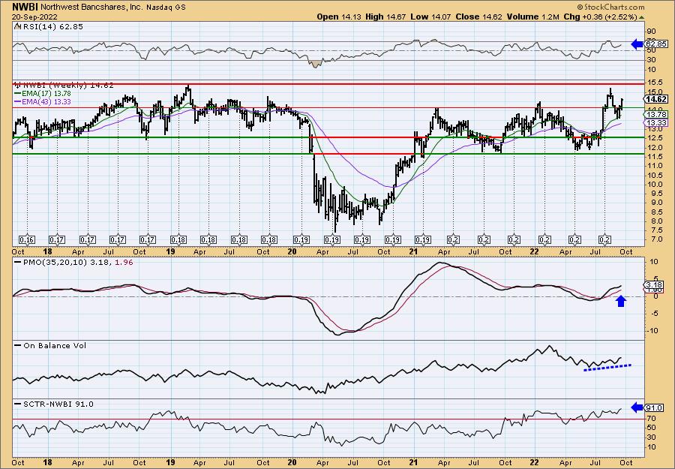The height and width of the screenshot is (469, 675).
Task: Click the green up-triangle change indicator
Action: tap(642, 17)
